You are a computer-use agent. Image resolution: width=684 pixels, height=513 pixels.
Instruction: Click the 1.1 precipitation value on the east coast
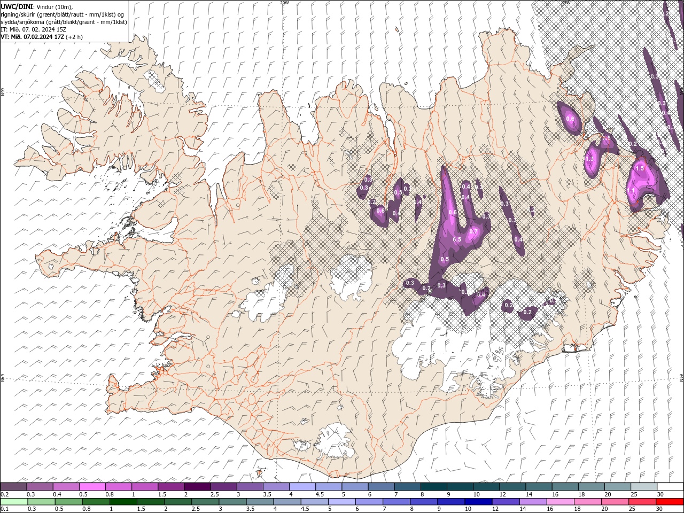(x=631, y=191)
